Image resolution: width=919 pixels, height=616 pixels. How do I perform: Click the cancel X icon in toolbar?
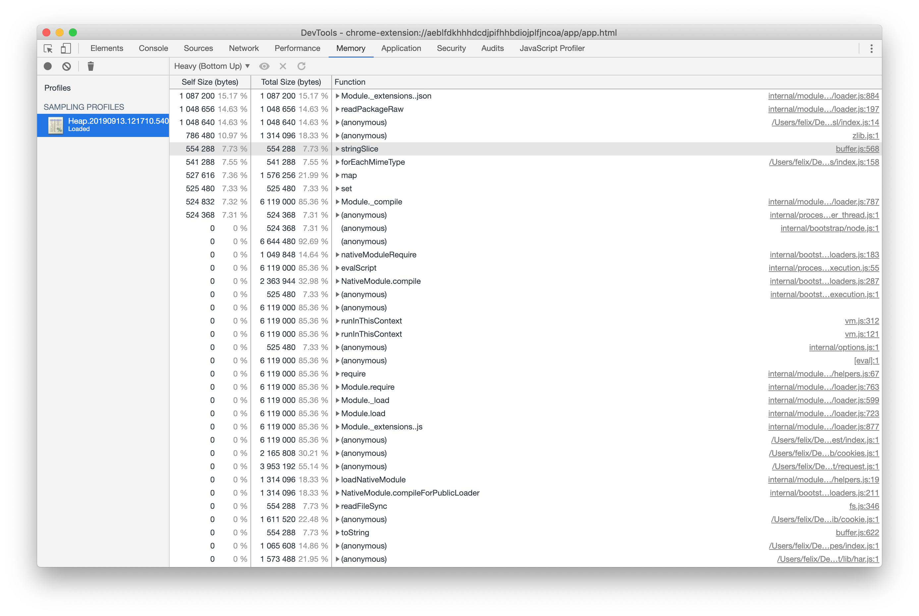point(283,66)
